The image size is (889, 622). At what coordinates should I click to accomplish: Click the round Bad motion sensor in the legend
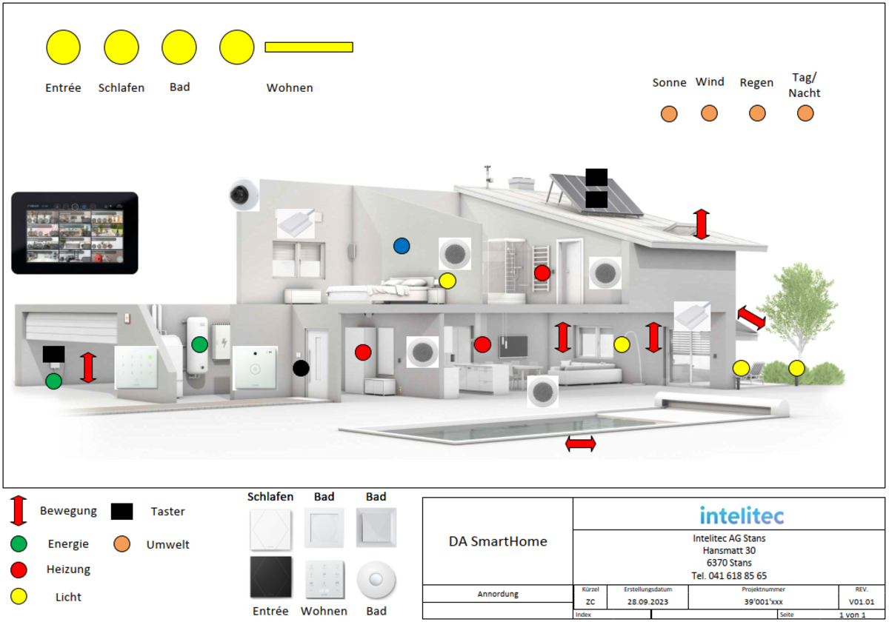click(376, 579)
